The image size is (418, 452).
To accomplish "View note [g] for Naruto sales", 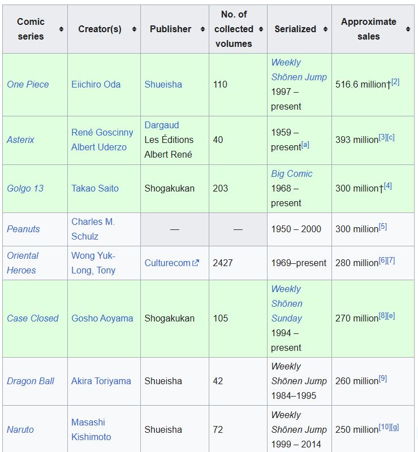I will pos(395,427).
